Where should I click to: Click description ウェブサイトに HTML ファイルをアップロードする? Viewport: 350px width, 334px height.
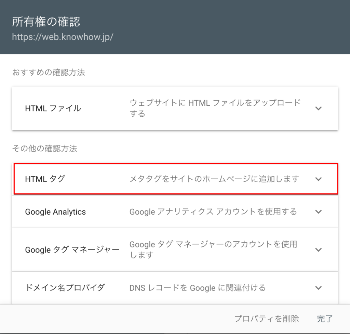tap(215, 108)
